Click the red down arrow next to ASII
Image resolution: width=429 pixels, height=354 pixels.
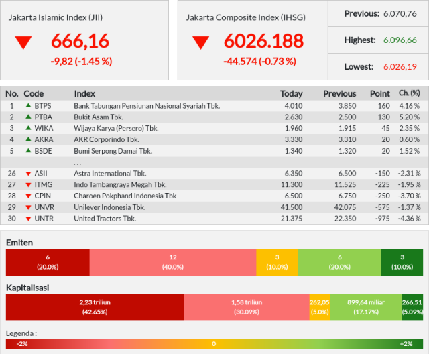click(28, 174)
